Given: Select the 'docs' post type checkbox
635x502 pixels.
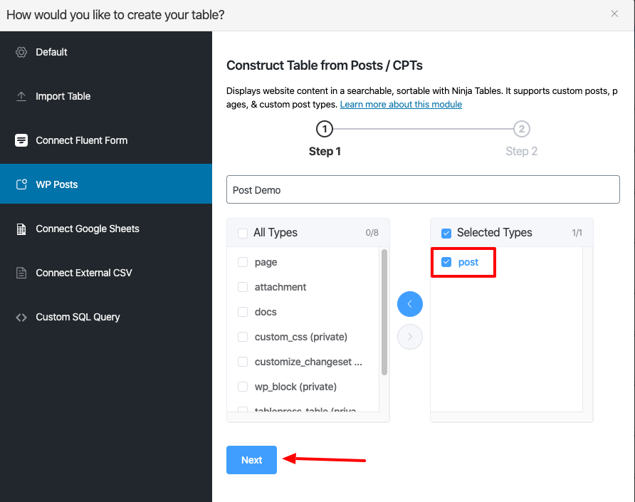Looking at the screenshot, I should coord(243,312).
